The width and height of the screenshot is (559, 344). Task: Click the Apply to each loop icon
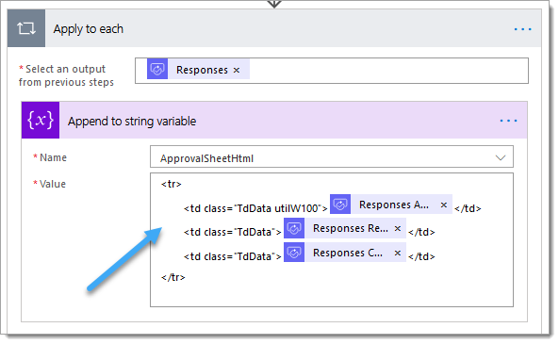point(26,28)
